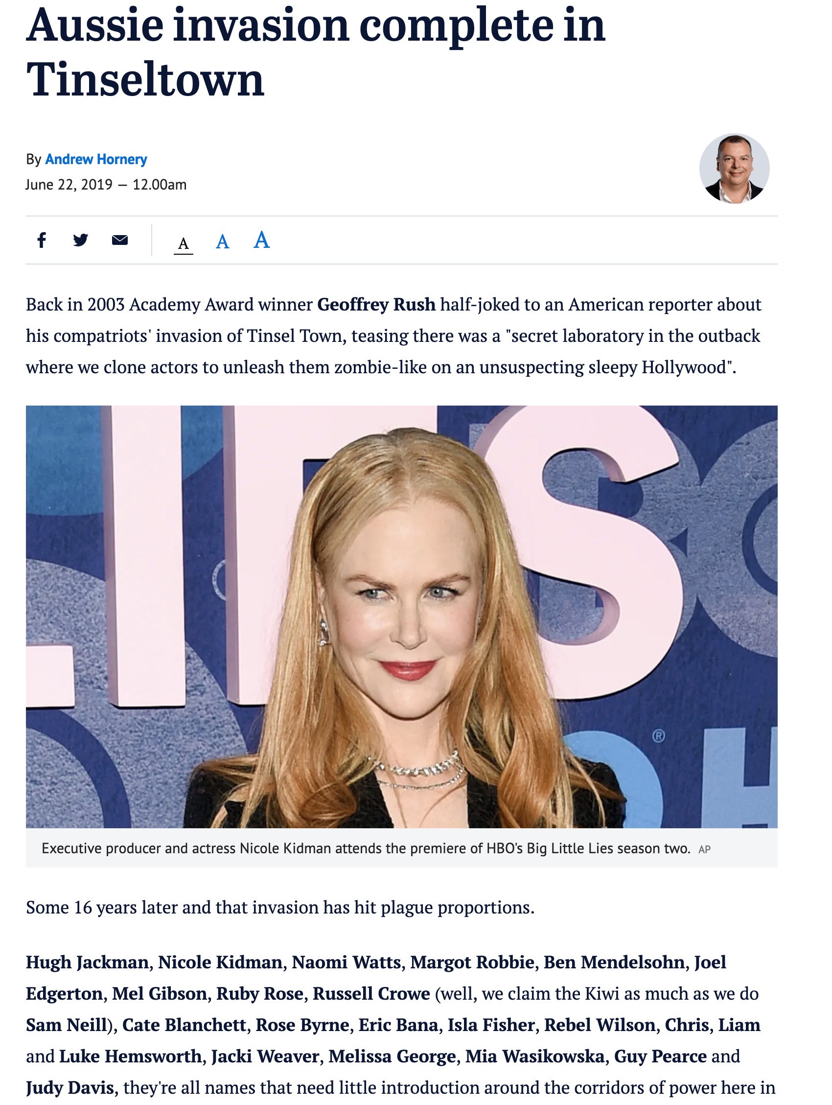Image resolution: width=832 pixels, height=1105 pixels.
Task: Click the AP photo credit label
Action: (704, 849)
